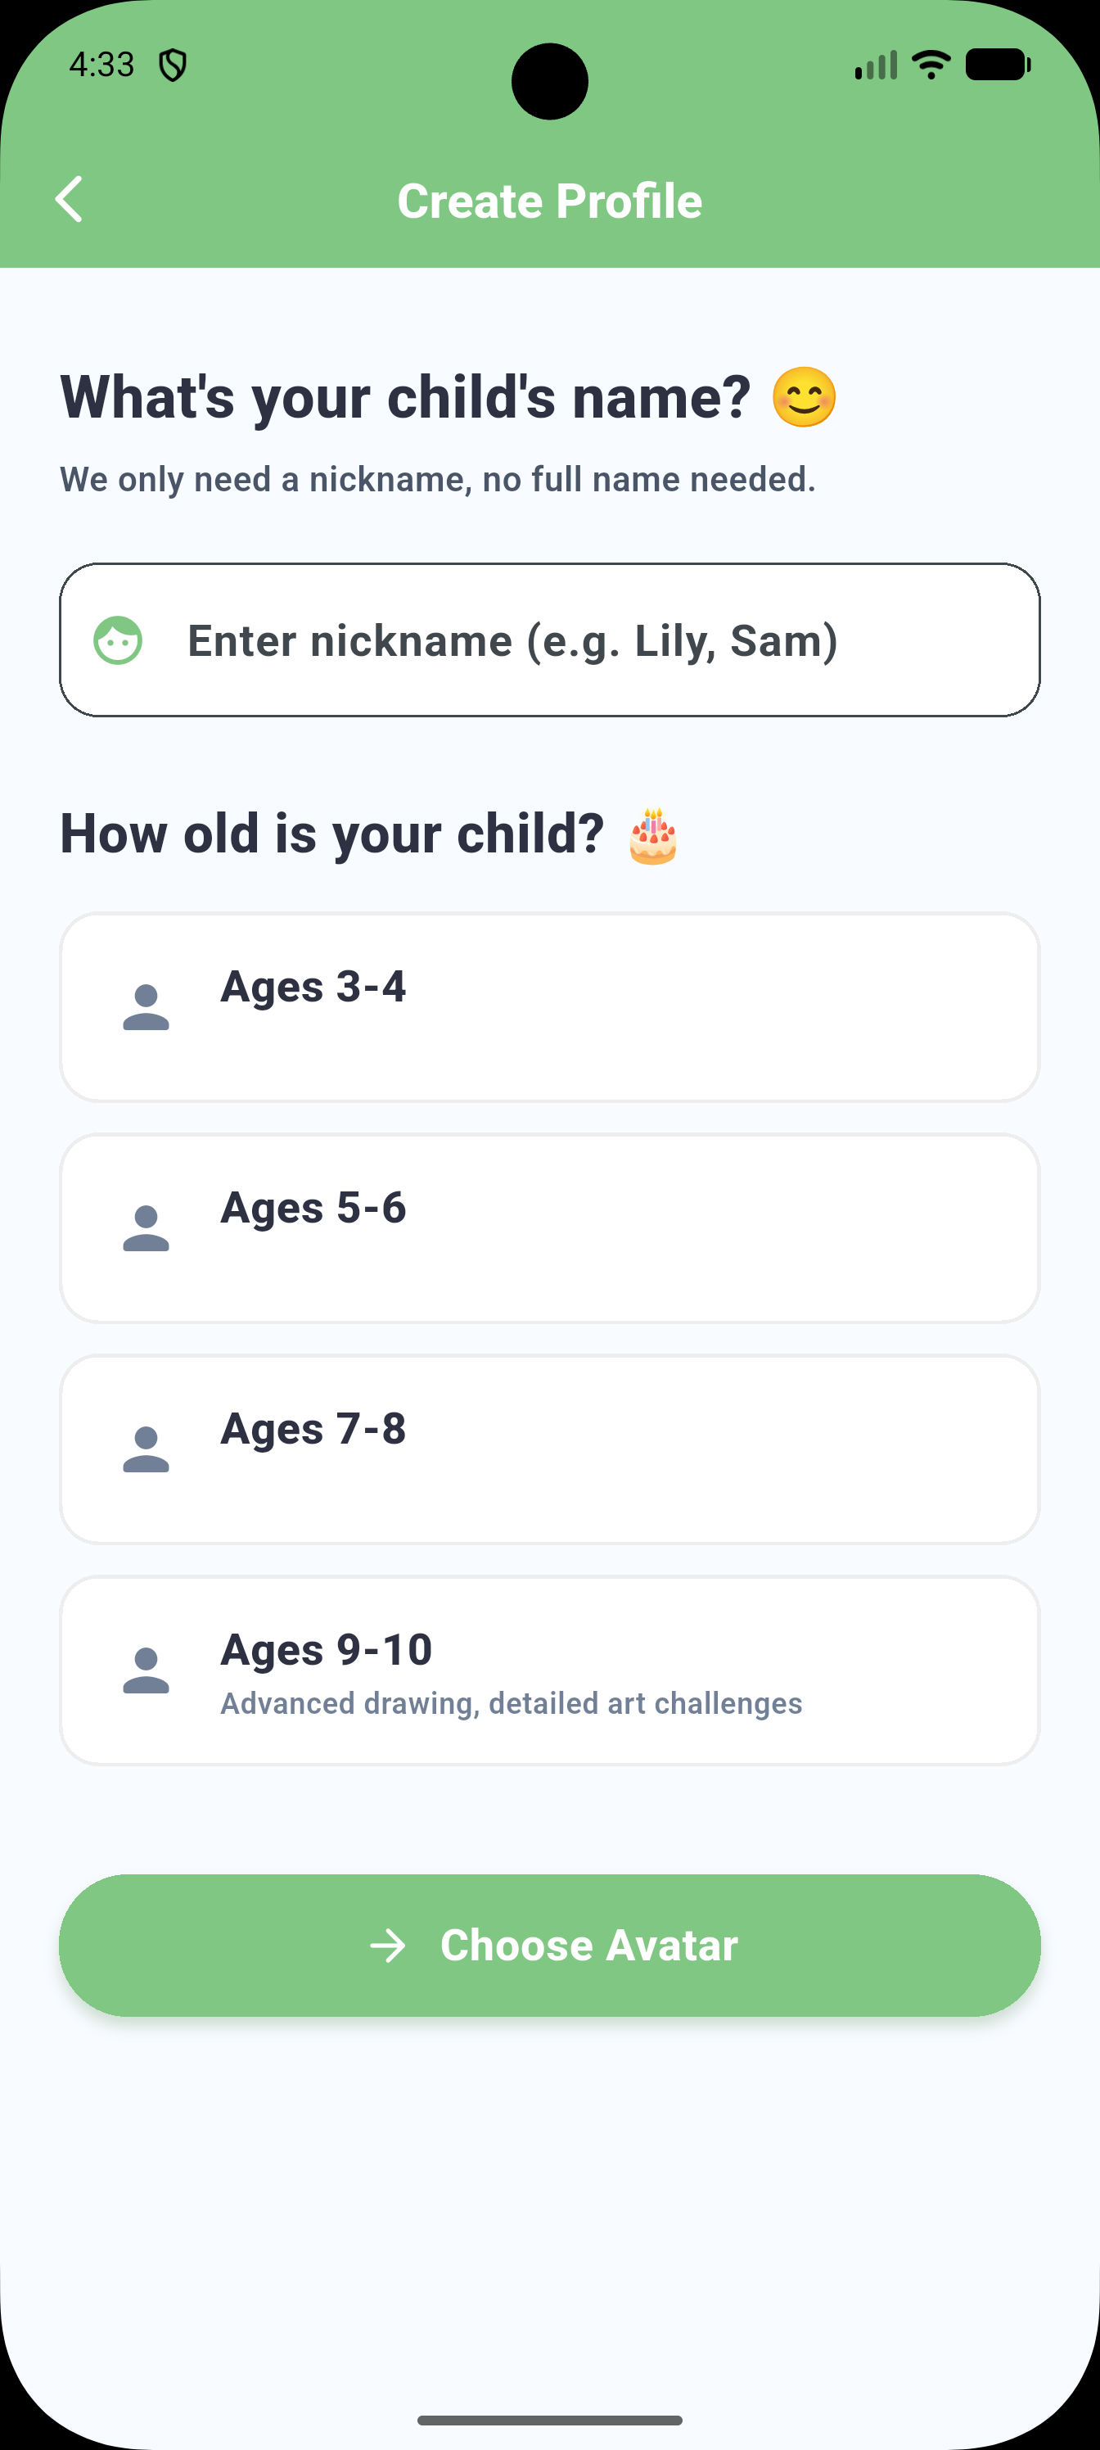Choose the Ages 9-10 age group
The width and height of the screenshot is (1100, 2450).
tap(549, 1670)
